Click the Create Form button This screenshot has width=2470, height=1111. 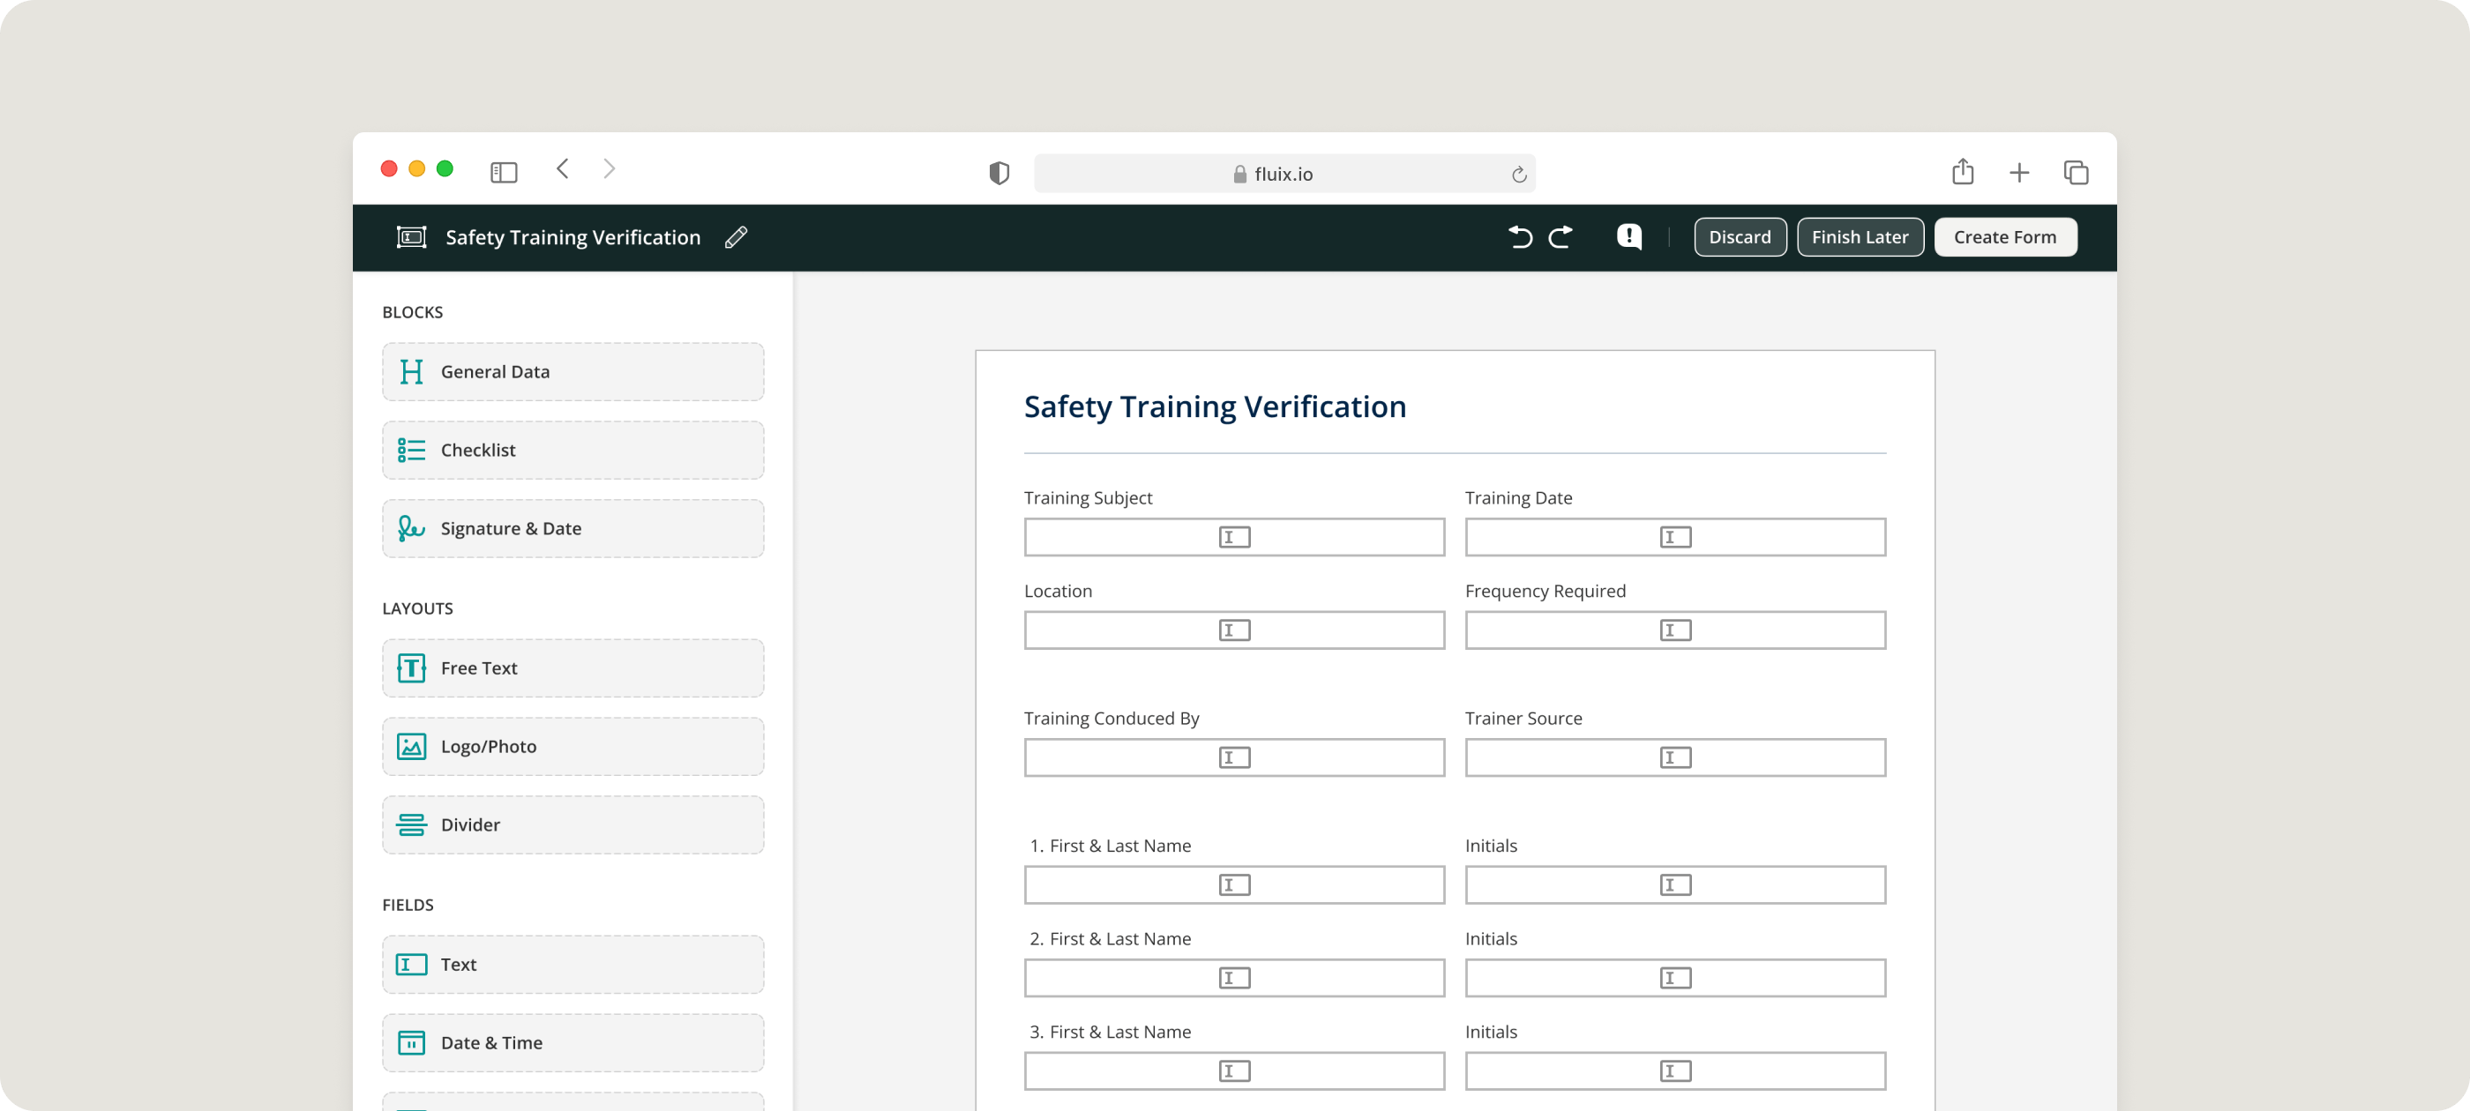2005,237
